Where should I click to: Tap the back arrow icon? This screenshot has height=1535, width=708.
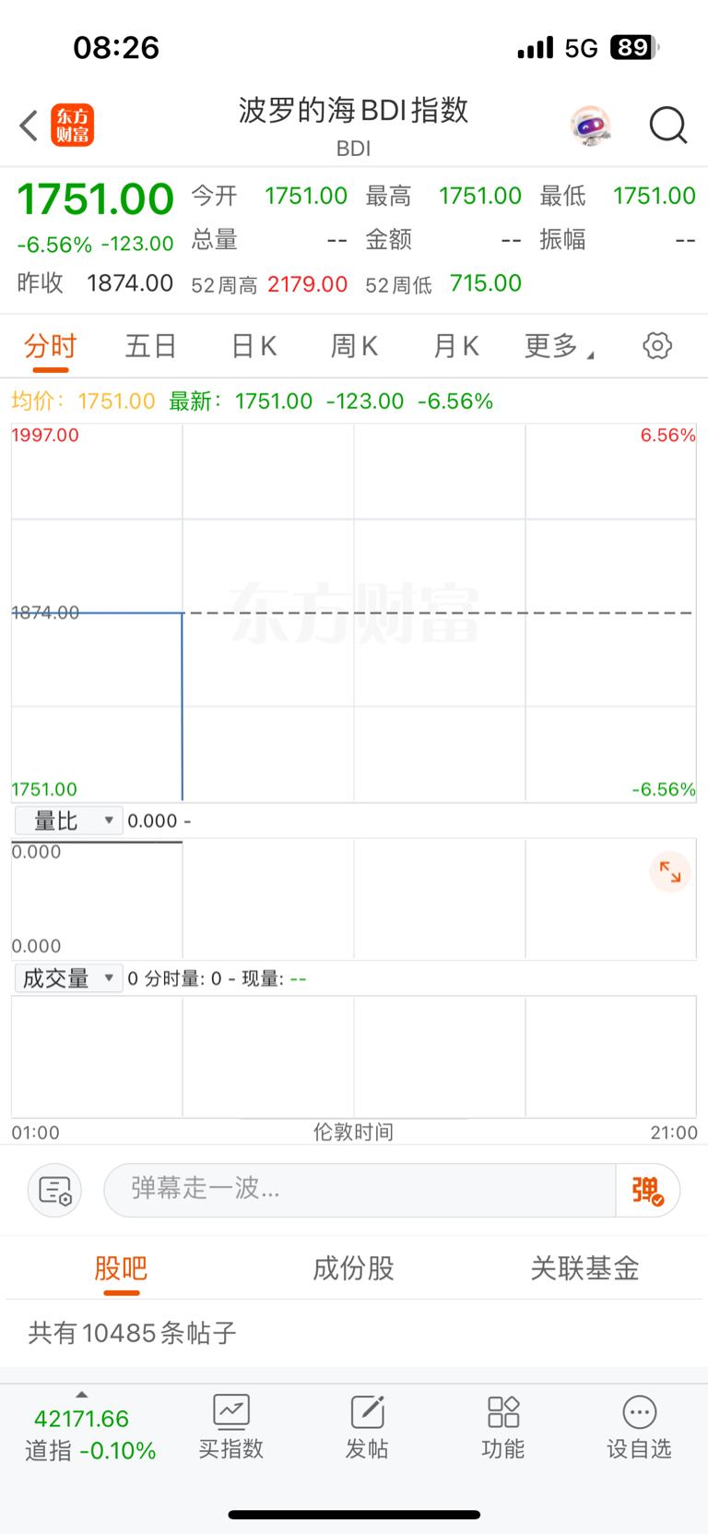point(29,126)
